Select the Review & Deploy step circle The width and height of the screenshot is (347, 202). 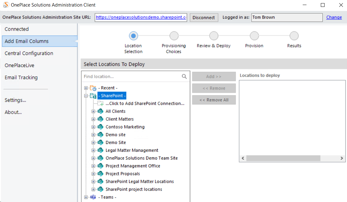pos(214,36)
